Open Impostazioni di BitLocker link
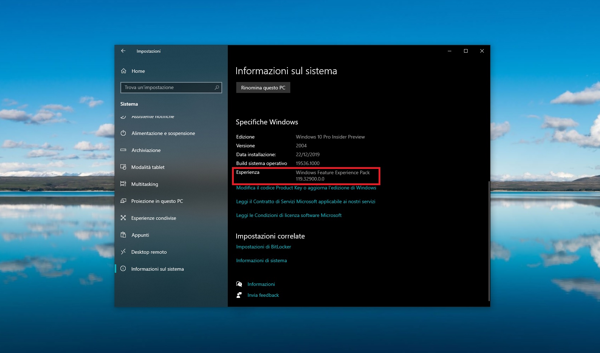600x353 pixels. pos(263,247)
